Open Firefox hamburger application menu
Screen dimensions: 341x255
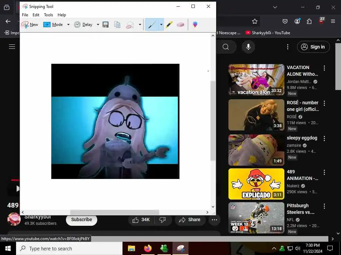click(x=333, y=21)
